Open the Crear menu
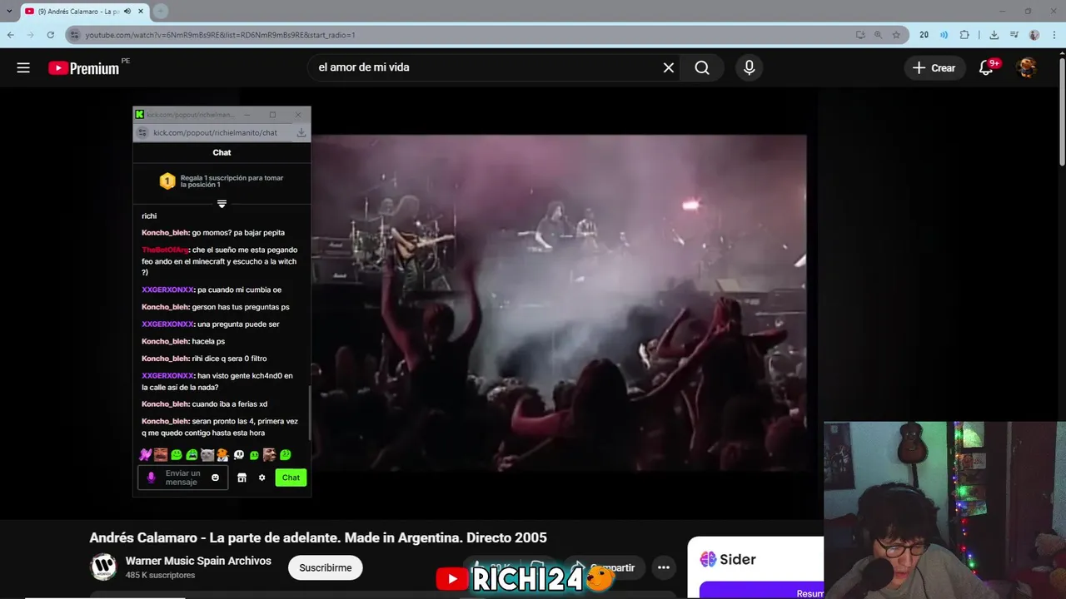 934,68
